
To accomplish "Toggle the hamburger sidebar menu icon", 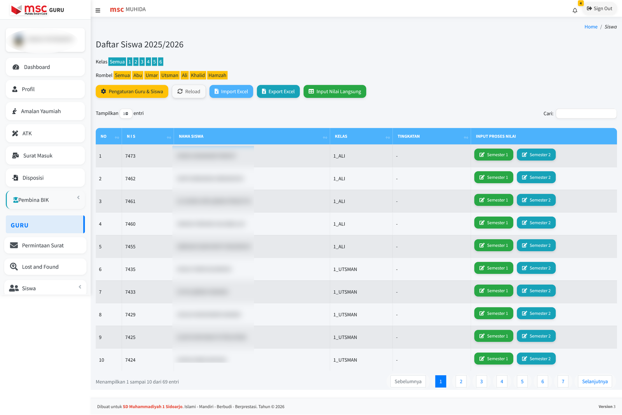I will (x=98, y=10).
